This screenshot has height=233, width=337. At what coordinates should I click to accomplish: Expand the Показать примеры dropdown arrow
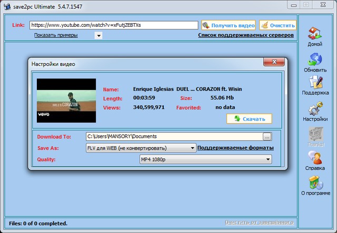[x=98, y=36]
